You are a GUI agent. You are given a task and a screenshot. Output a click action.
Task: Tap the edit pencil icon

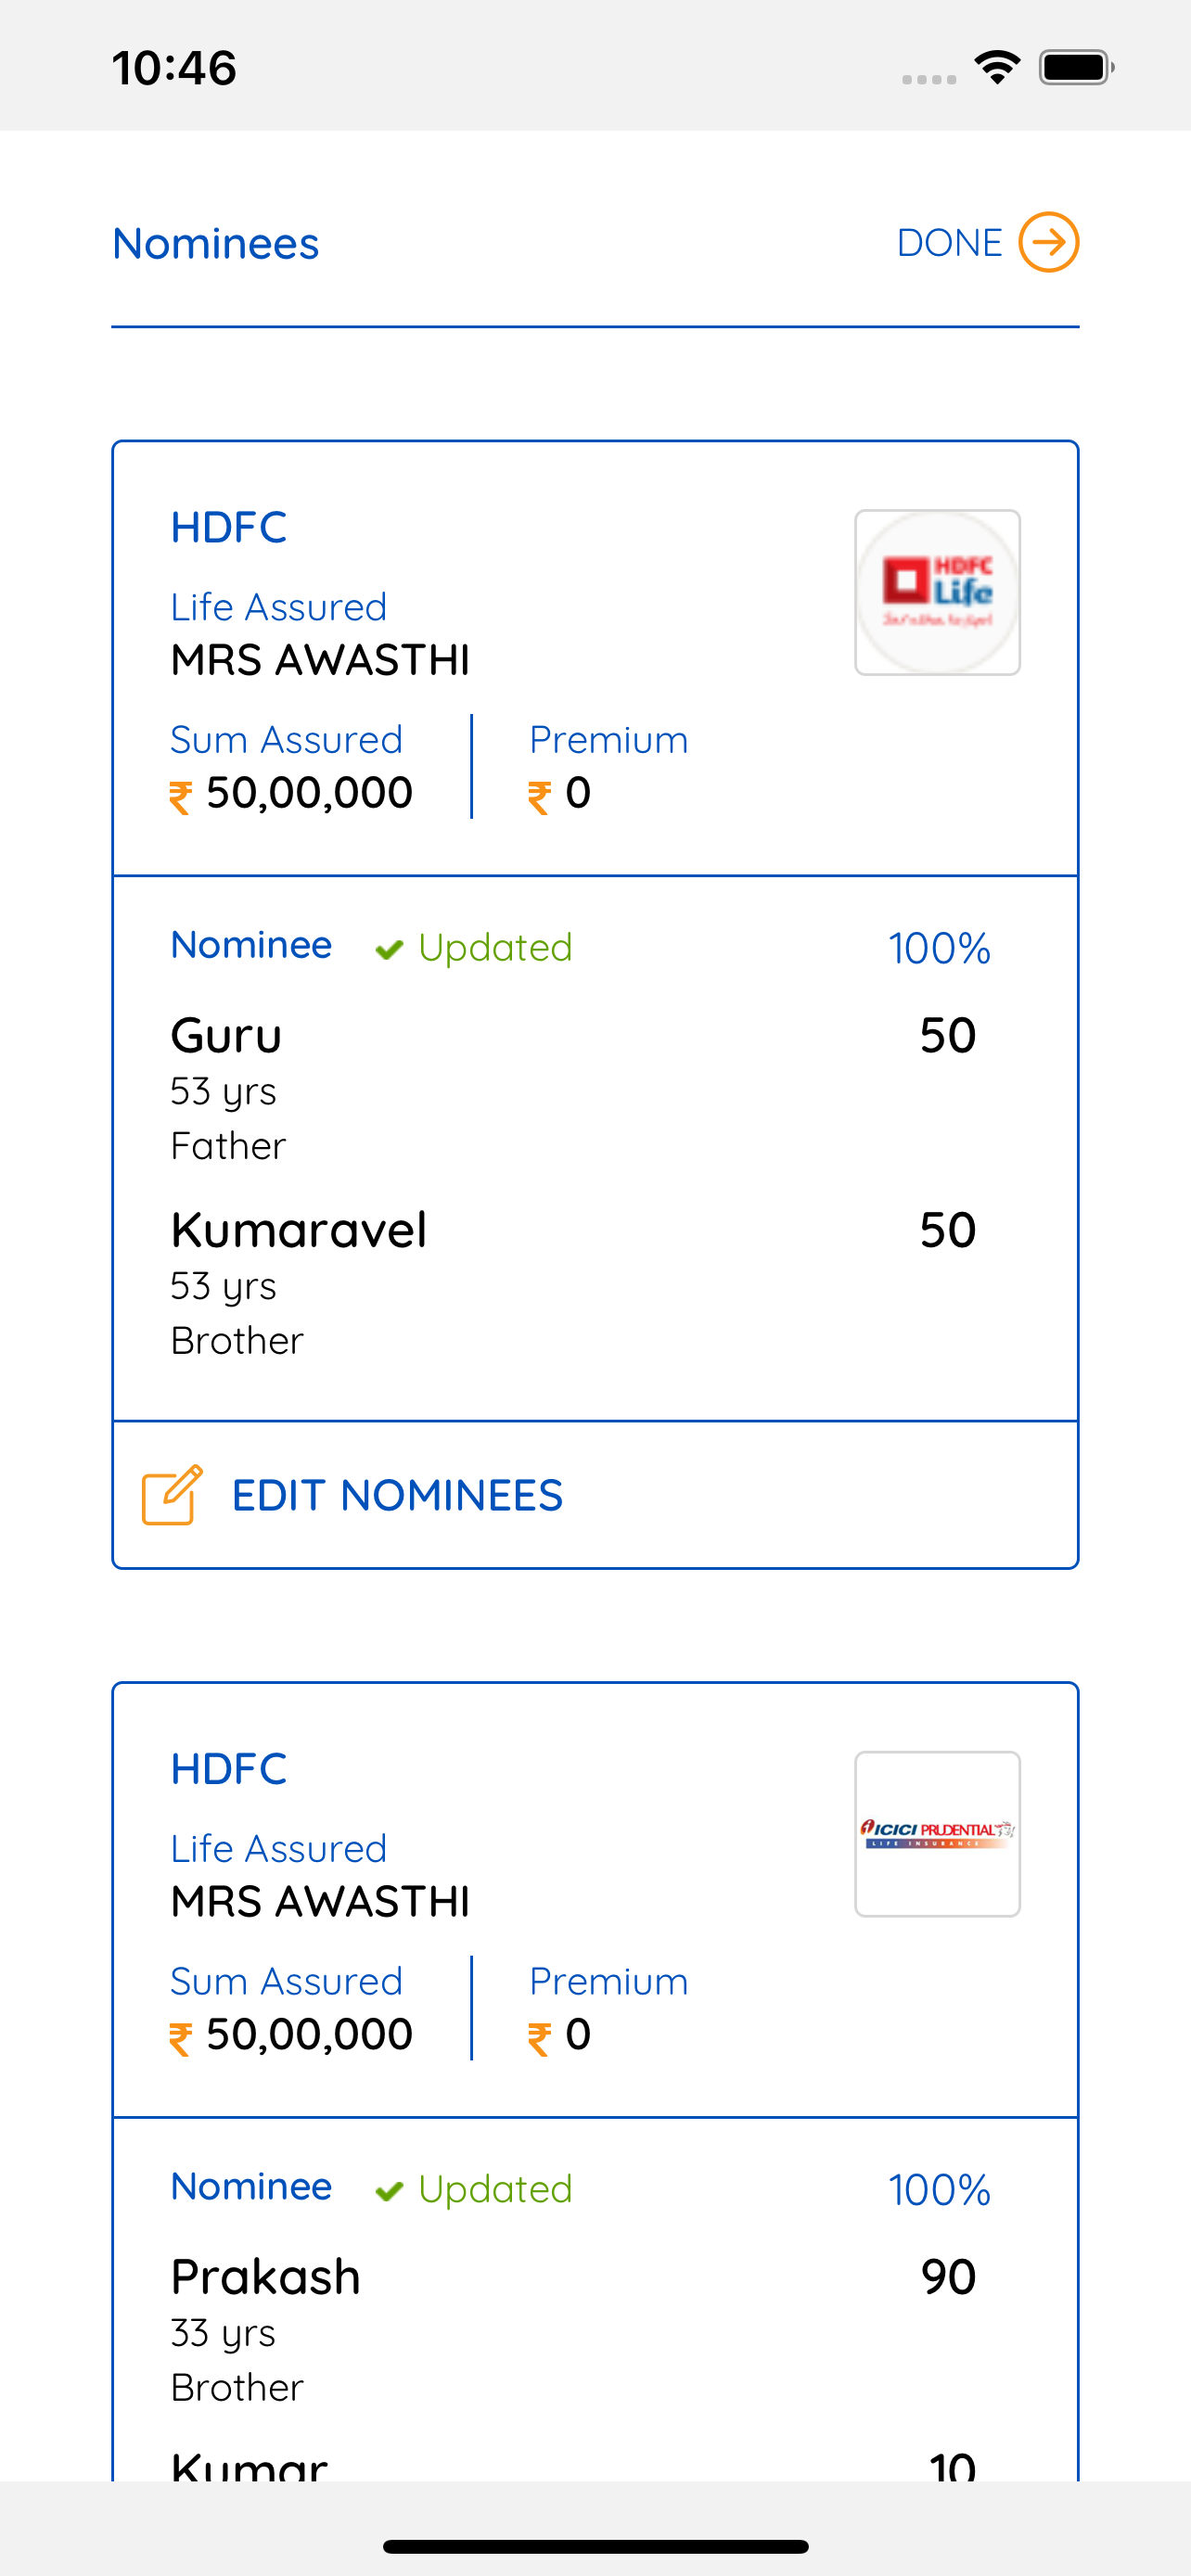[x=172, y=1494]
